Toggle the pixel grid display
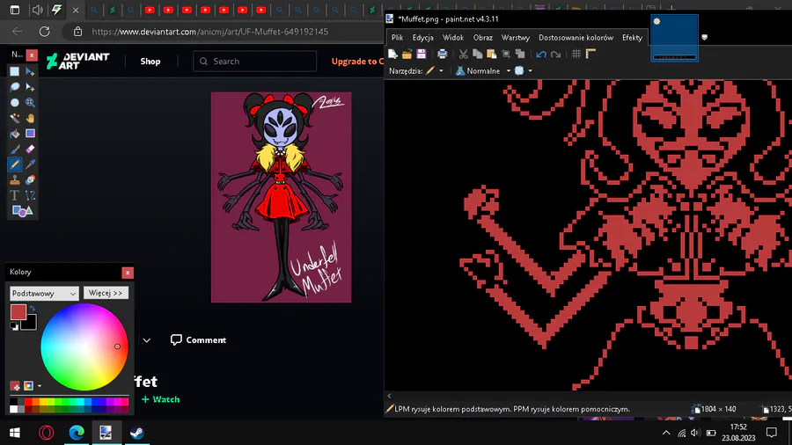 576,54
